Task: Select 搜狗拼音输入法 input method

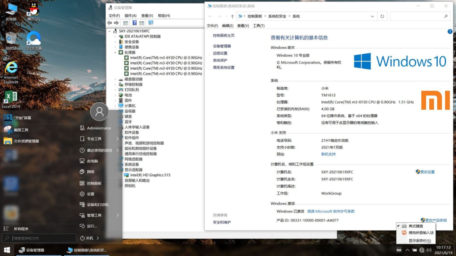Action: (x=416, y=233)
